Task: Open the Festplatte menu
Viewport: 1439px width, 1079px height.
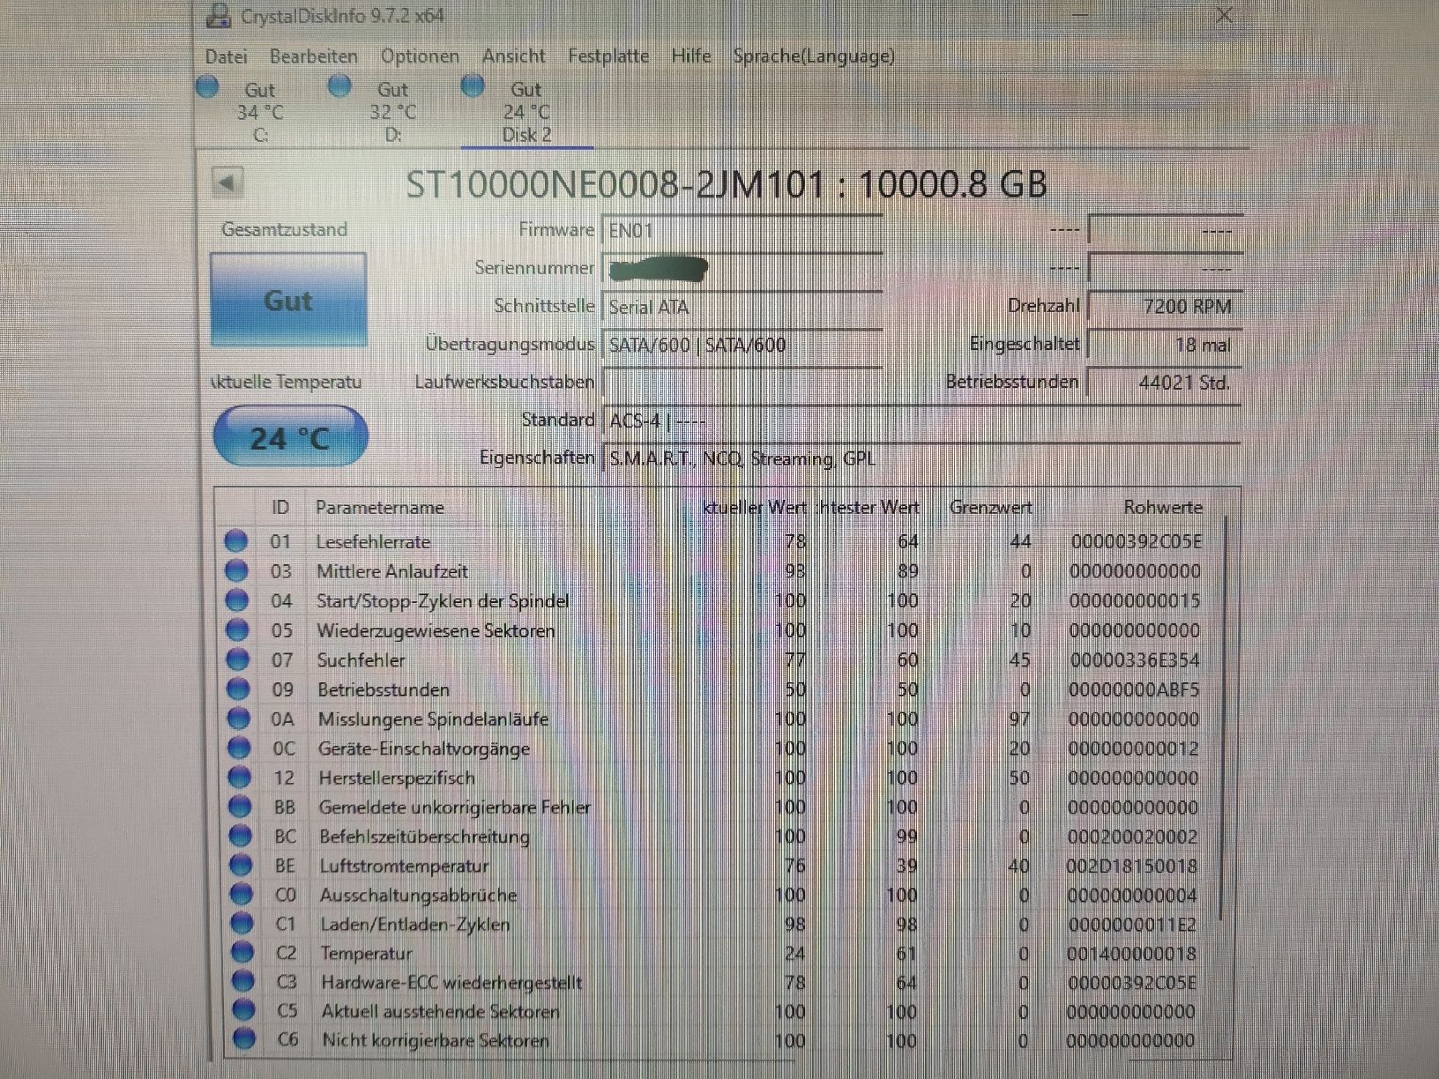Action: [608, 56]
